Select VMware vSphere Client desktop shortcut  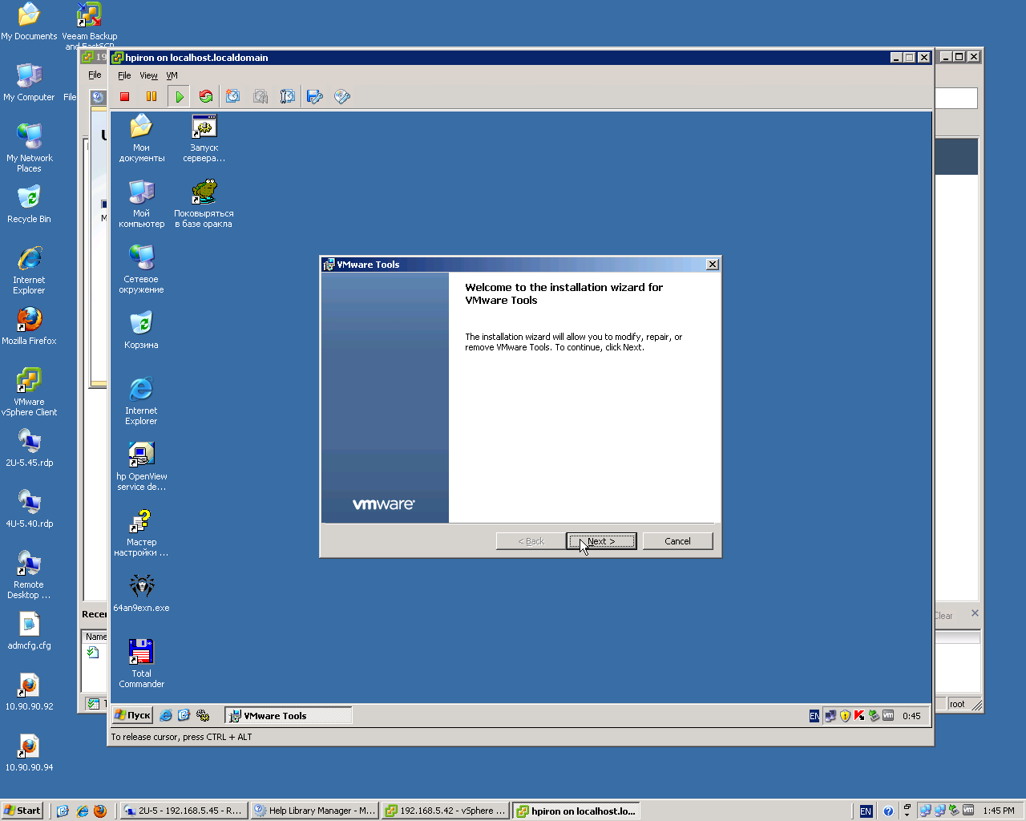(x=29, y=392)
